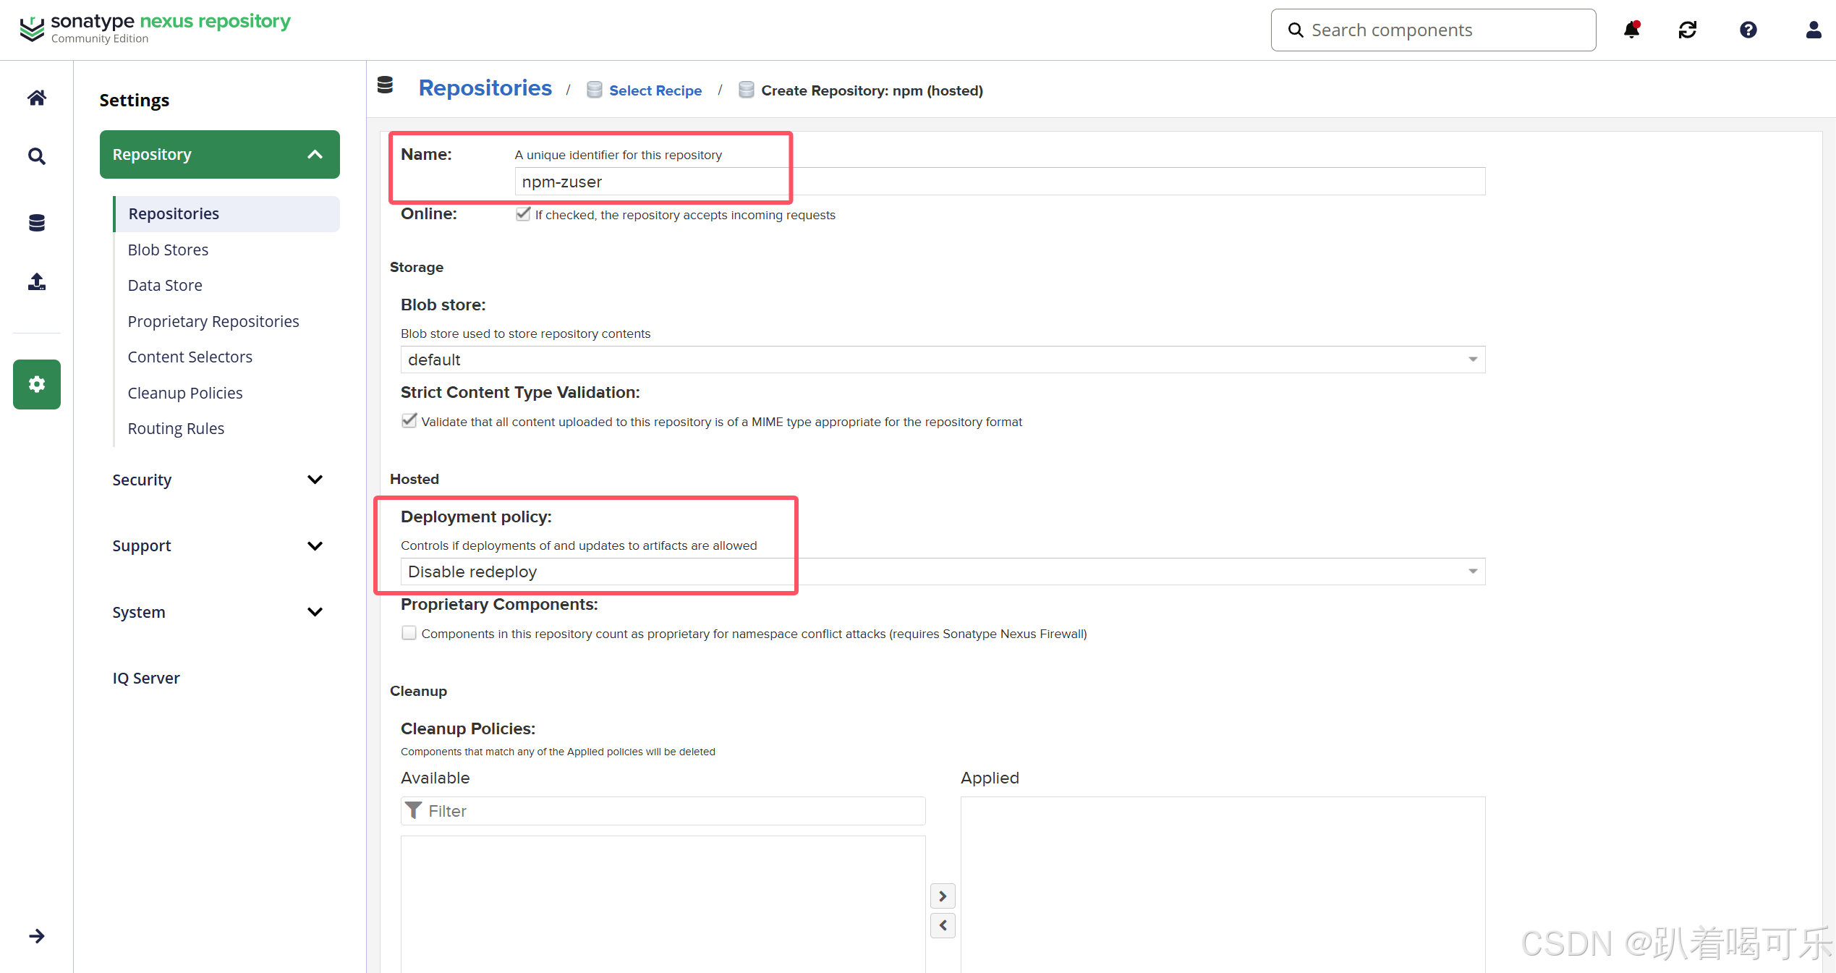Expand the Support section

(x=220, y=545)
